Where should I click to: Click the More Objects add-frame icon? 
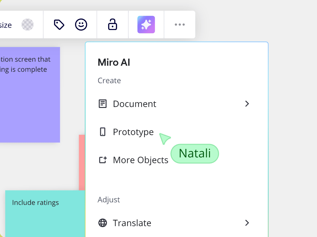[103, 160]
